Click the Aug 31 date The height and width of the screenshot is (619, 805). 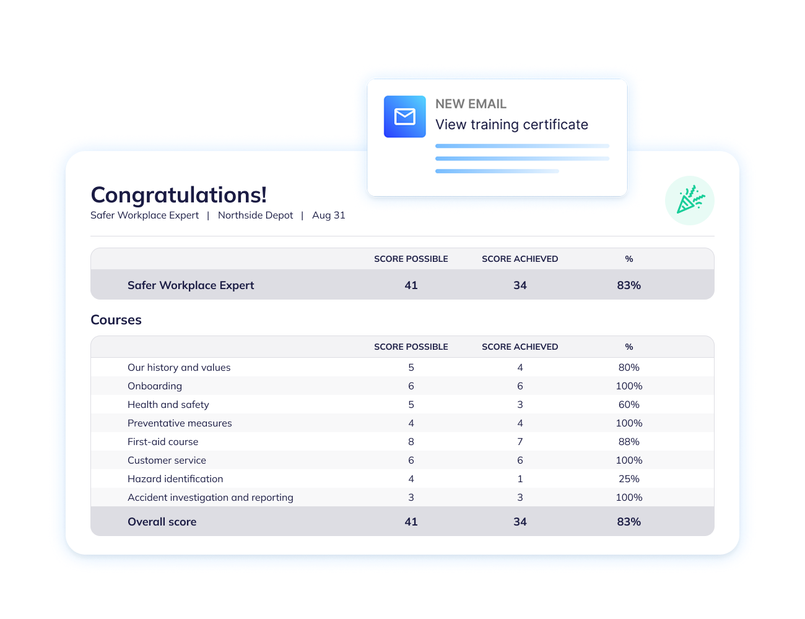329,215
